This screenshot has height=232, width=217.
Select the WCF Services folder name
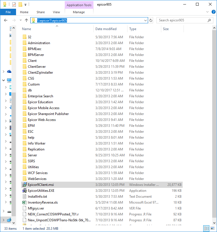pos(38,173)
